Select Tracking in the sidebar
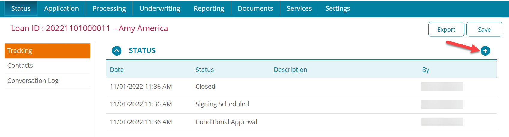 [47, 51]
